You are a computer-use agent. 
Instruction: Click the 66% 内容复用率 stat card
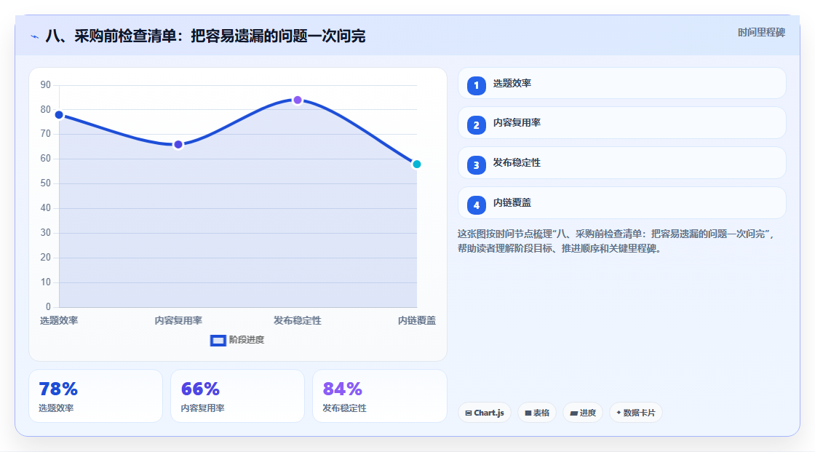click(237, 396)
